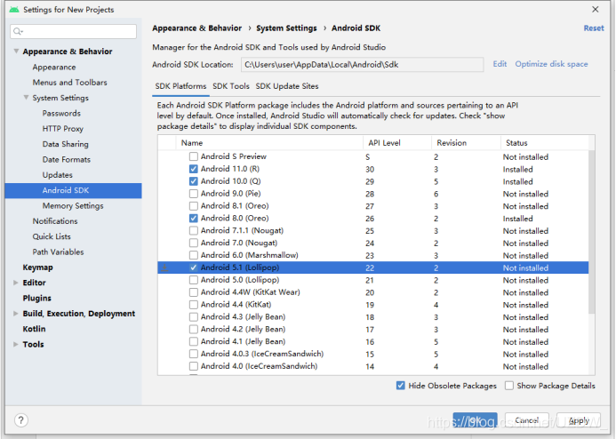Expand the Tools tree arrow
Screen dimensions: 616x439
point(16,344)
